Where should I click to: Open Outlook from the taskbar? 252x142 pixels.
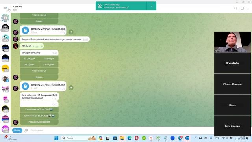(x=187, y=138)
